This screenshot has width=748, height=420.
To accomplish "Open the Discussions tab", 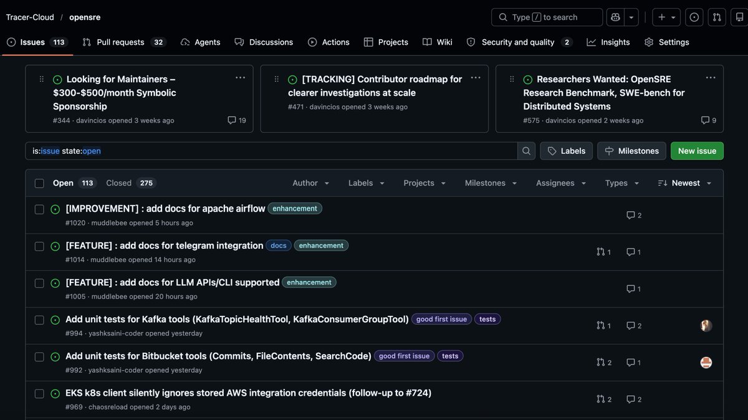I will 264,42.
